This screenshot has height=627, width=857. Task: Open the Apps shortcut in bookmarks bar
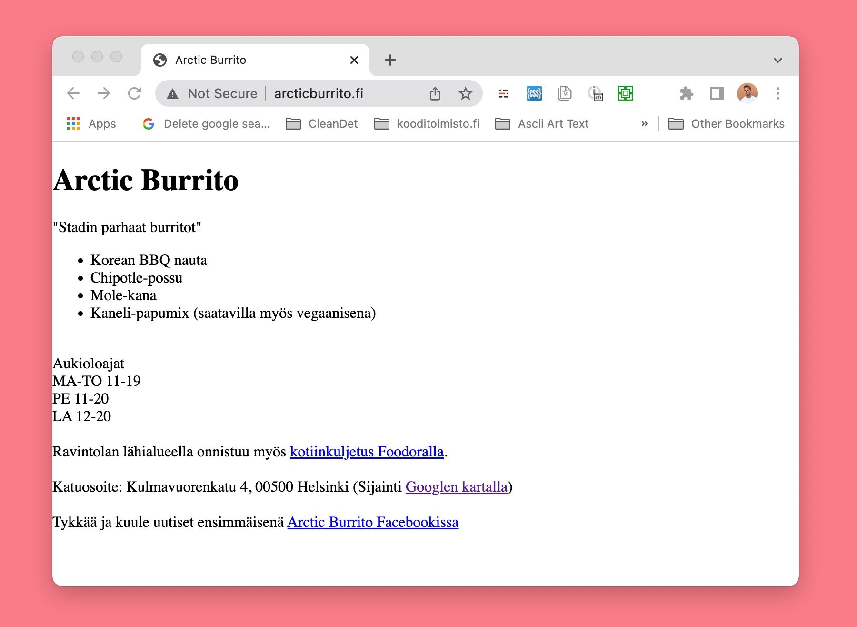[x=91, y=124]
